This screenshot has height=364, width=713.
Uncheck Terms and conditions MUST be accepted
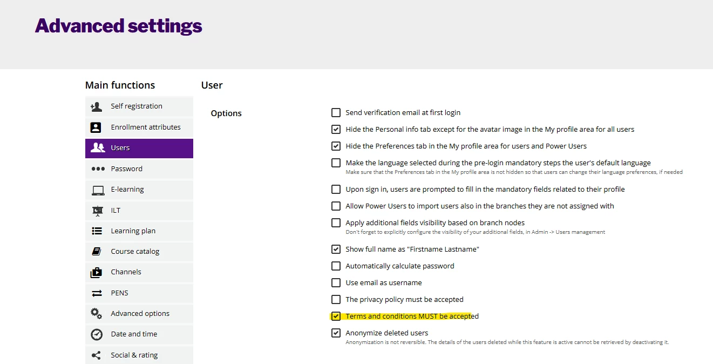point(336,316)
